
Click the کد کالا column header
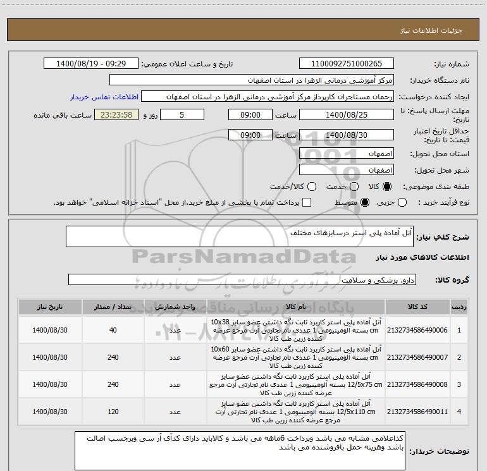click(x=417, y=307)
